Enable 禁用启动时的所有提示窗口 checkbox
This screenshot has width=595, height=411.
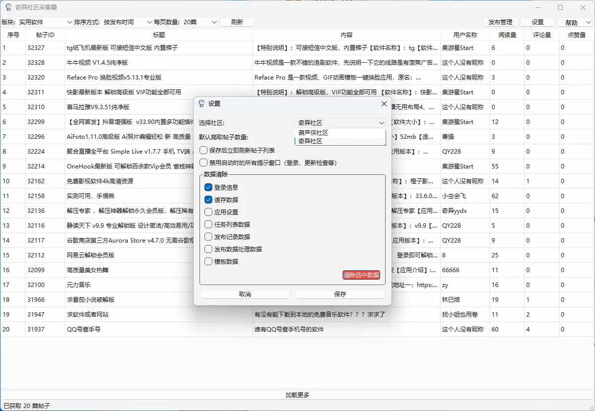tap(203, 163)
